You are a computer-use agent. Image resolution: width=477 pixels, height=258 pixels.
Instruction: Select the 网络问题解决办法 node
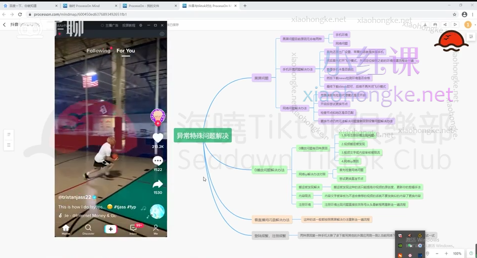(x=295, y=108)
